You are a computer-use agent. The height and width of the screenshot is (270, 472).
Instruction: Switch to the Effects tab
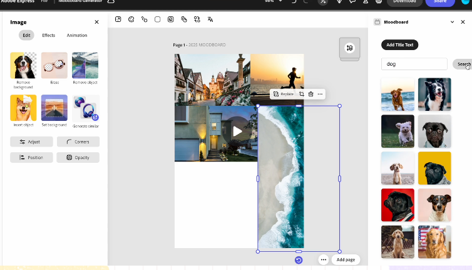(x=48, y=35)
